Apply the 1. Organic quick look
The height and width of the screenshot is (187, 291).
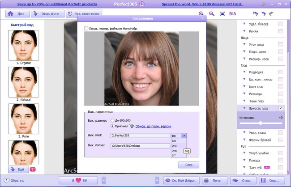[x=24, y=46]
